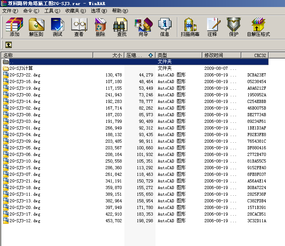Select the parent folder '..' row
285x246 pixels.
point(135,62)
